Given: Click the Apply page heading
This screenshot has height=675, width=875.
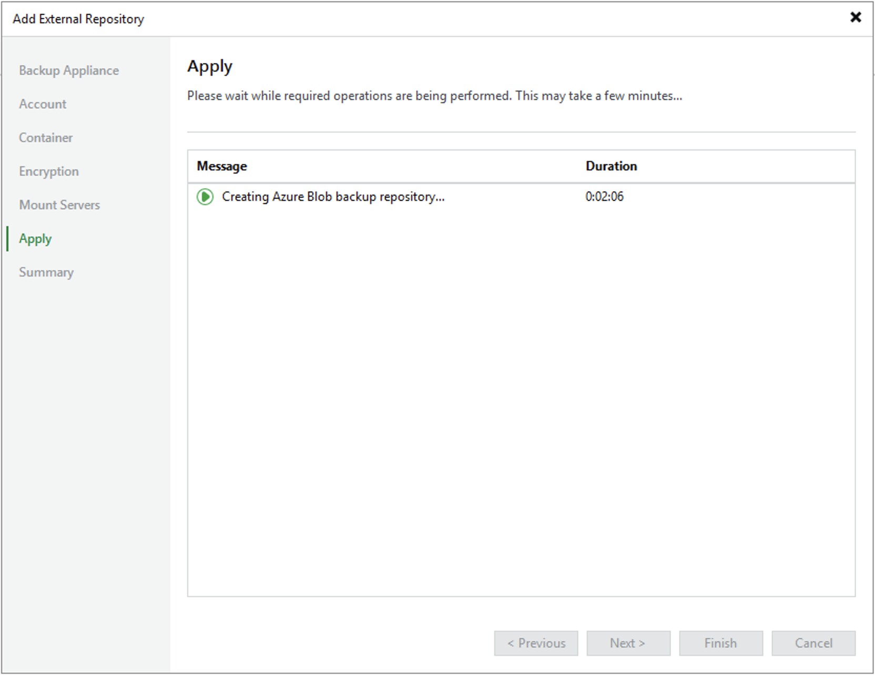Looking at the screenshot, I should click(x=210, y=67).
